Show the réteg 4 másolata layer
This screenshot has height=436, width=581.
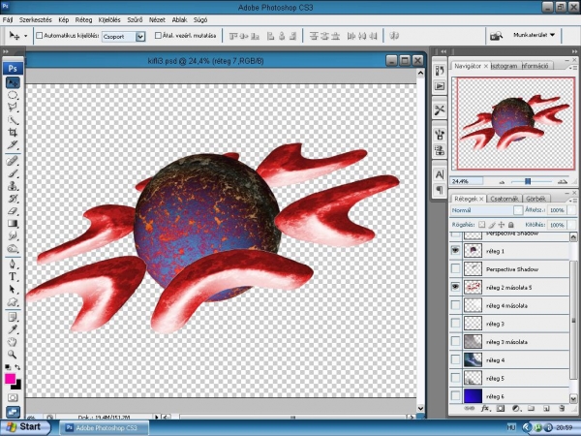click(x=455, y=305)
